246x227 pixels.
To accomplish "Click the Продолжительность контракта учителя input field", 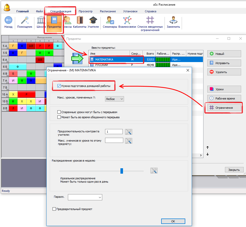I will [x=114, y=131].
